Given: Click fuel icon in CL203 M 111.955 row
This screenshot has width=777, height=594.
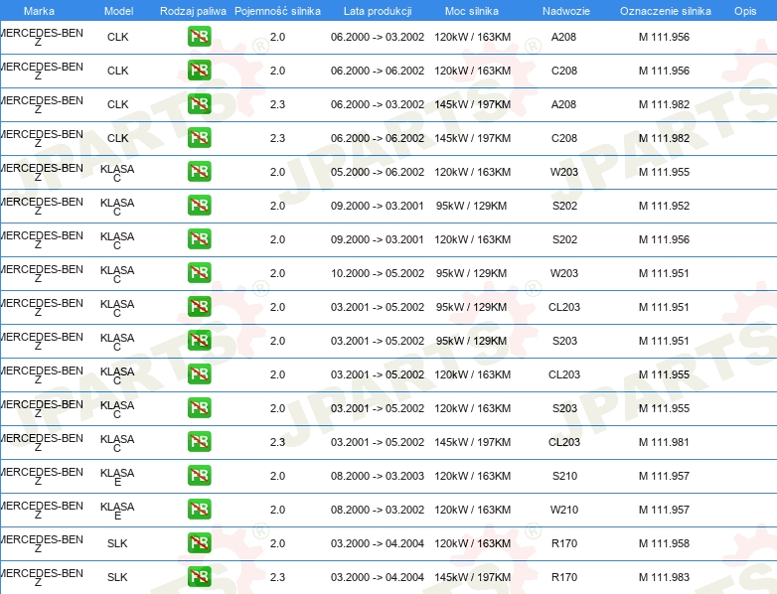Looking at the screenshot, I should pos(199,374).
